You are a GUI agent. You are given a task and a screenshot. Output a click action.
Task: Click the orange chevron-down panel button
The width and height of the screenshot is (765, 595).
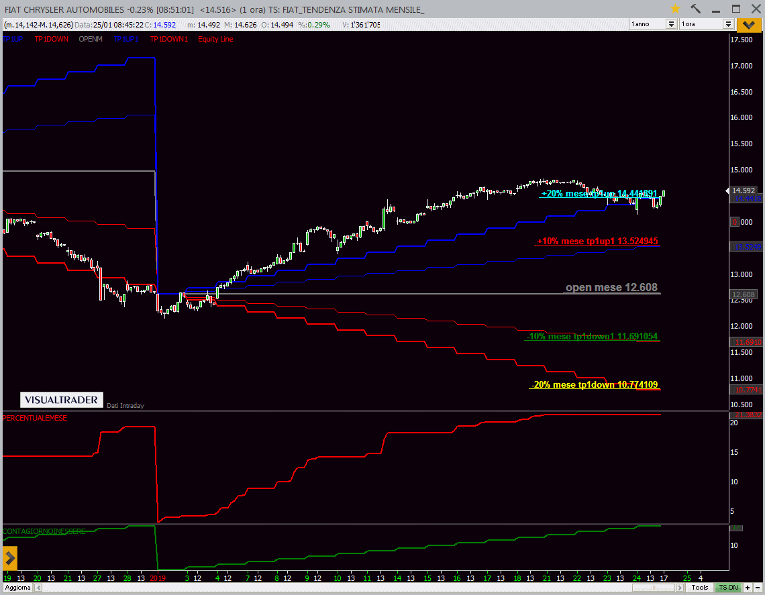pyautogui.click(x=748, y=24)
